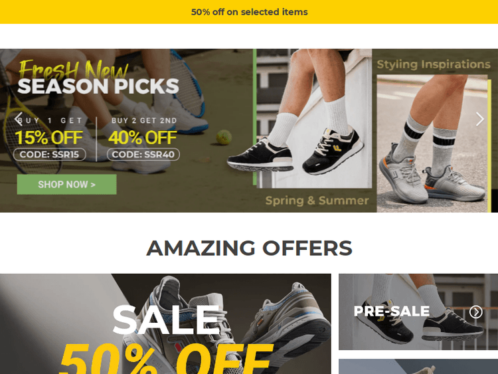Screen dimensions: 498x374
Task: Click the previous slide arrow on banner
Action: point(19,119)
